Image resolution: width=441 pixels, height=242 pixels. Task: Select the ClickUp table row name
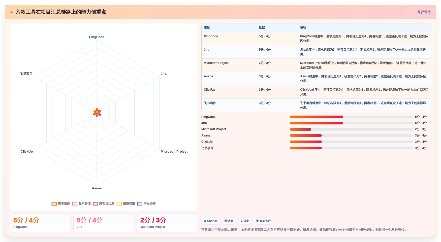click(x=209, y=90)
